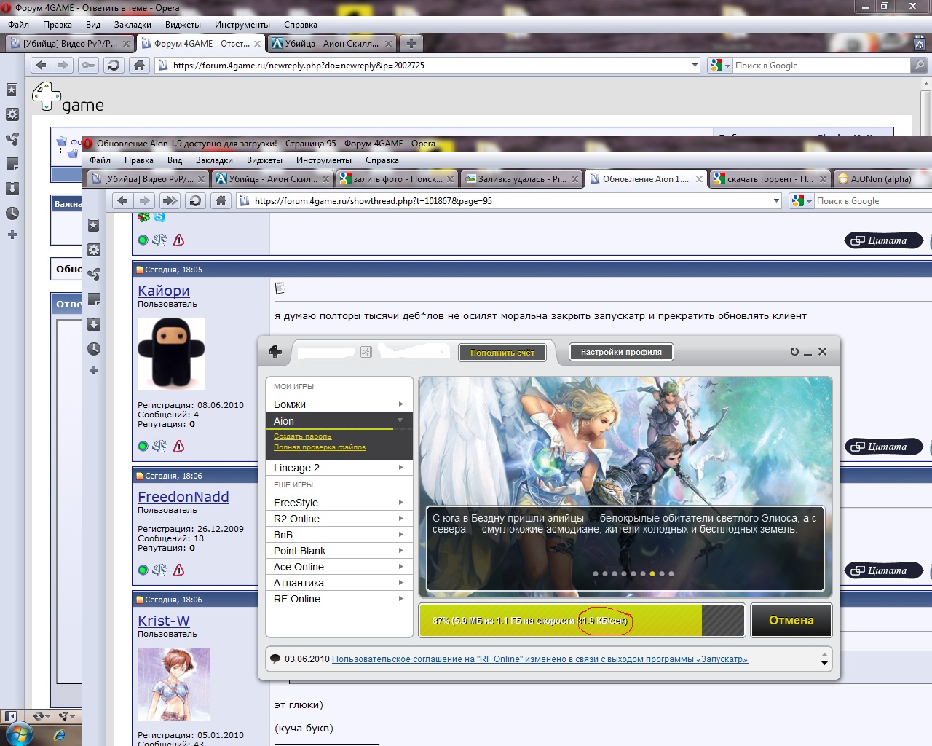This screenshot has height=746, width=932.
Task: Open closed tabs trash icon in rear Opera
Action: 920,43
